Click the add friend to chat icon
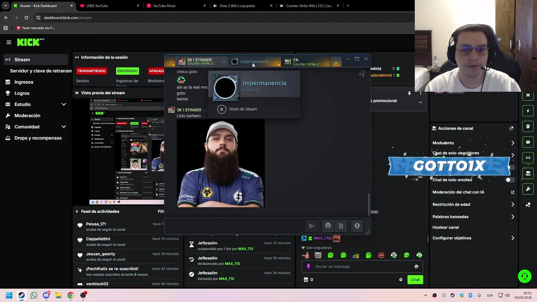Image resolution: width=537 pixels, height=302 pixels. 361,74
